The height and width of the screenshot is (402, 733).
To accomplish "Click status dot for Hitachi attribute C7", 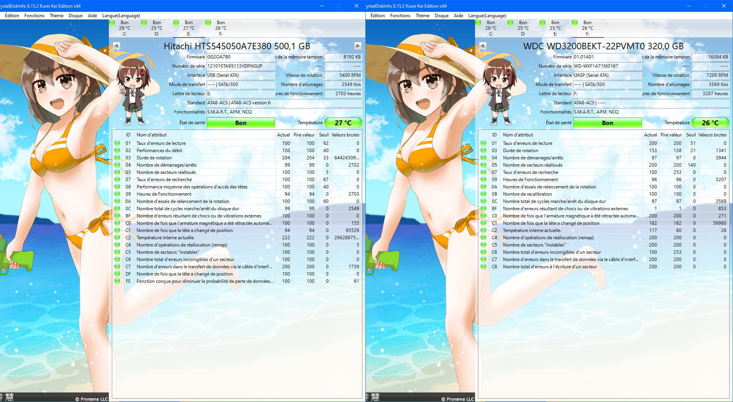I will point(117,267).
